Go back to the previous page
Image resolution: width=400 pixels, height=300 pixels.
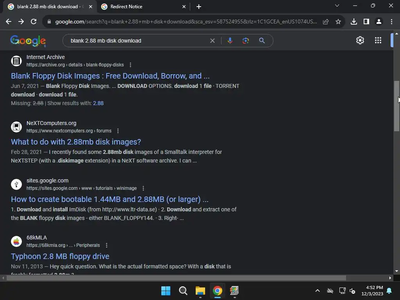pos(9,22)
